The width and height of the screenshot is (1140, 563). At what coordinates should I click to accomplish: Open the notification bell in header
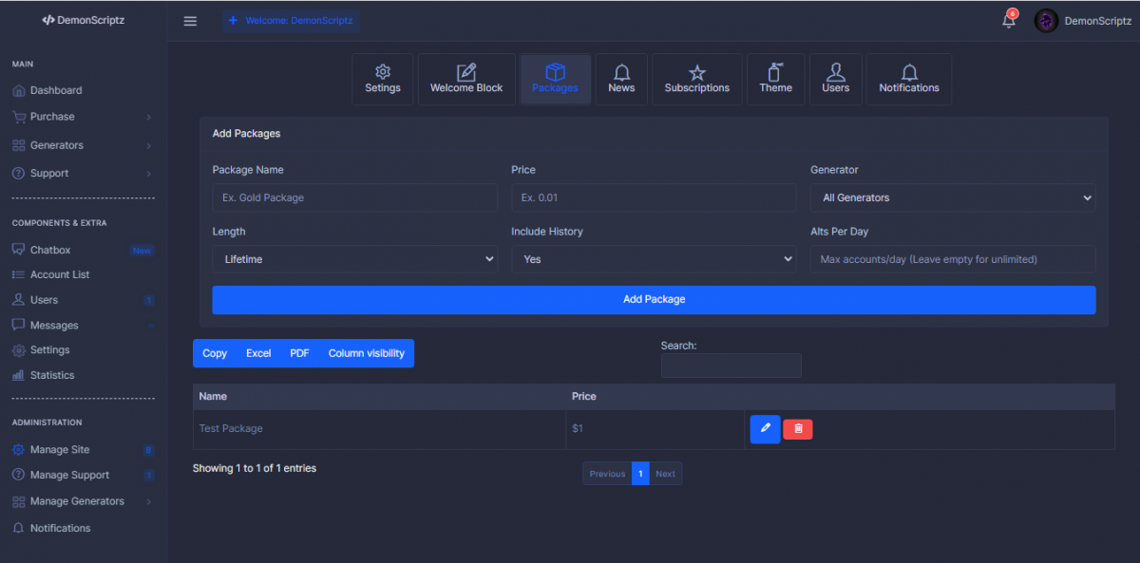click(x=1009, y=21)
